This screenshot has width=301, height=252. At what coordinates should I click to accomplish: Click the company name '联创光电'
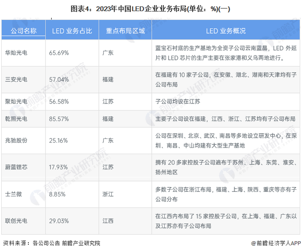(x=16, y=221)
